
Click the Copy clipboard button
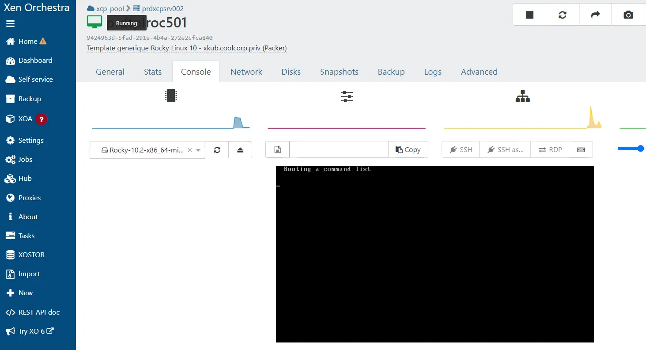tap(408, 150)
